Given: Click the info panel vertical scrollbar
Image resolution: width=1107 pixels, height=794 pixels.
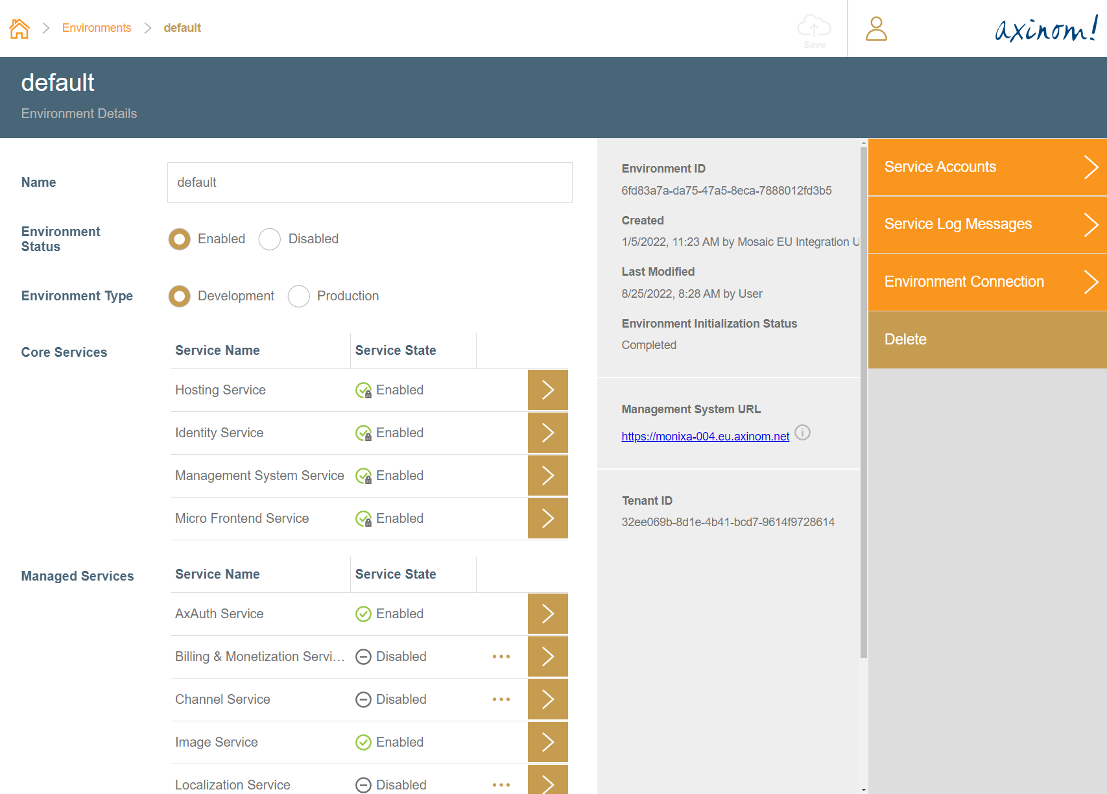Looking at the screenshot, I should point(863,402).
